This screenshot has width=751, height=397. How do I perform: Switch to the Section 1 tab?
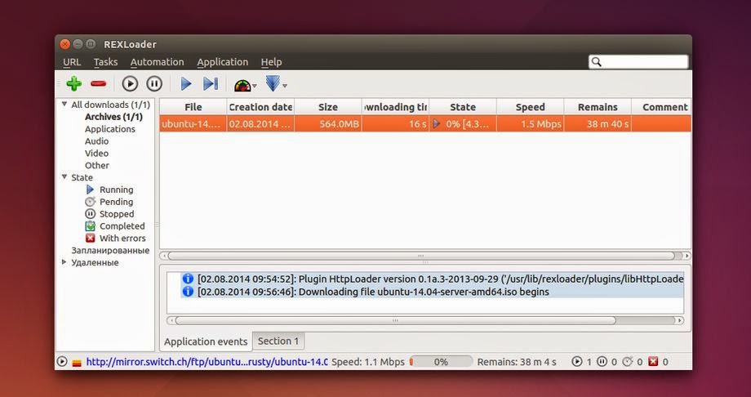point(278,341)
